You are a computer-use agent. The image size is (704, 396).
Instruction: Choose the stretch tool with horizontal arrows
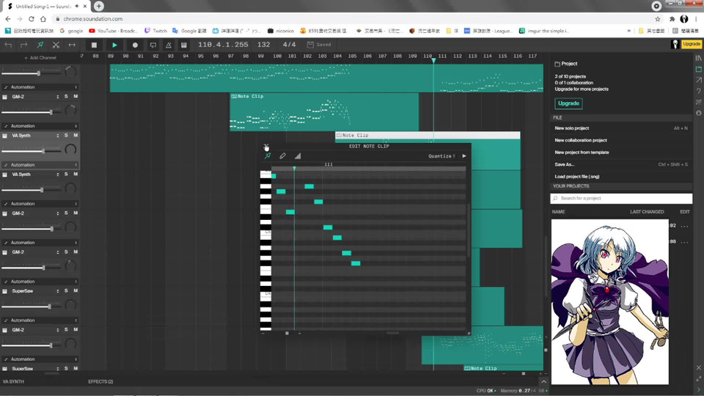tap(72, 45)
